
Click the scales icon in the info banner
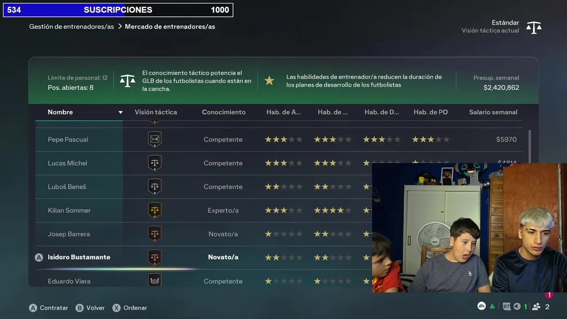[x=128, y=81]
